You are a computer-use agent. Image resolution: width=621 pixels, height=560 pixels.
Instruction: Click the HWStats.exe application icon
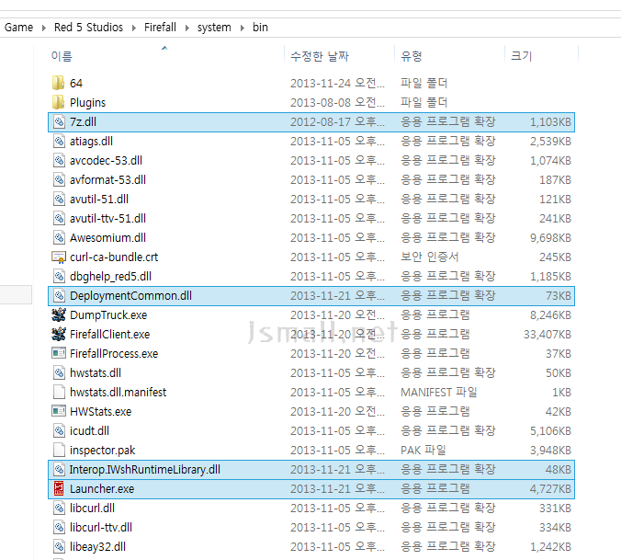pos(59,411)
